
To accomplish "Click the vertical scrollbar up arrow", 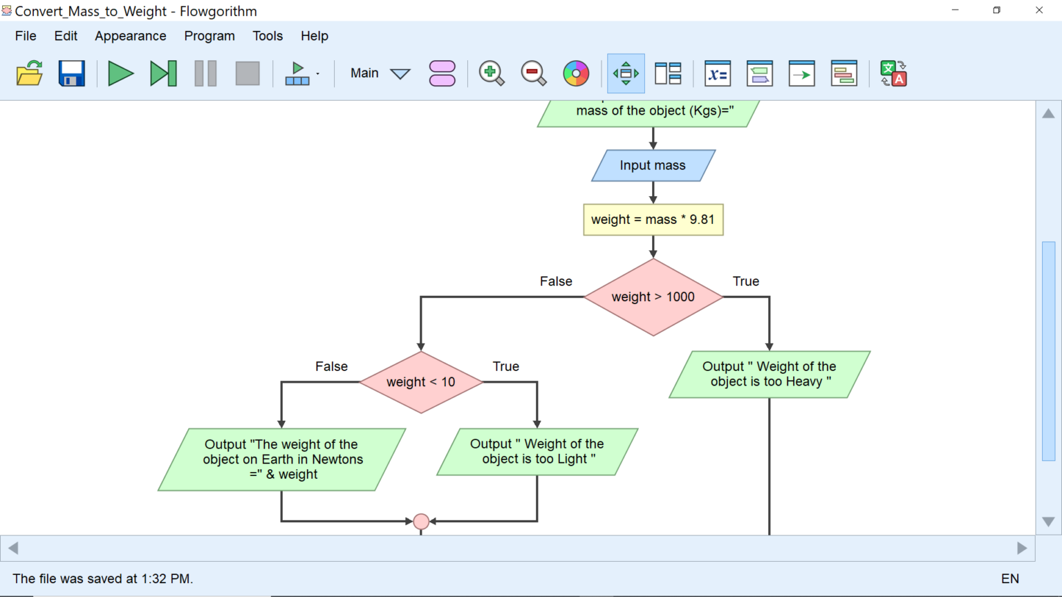I will pos(1048,113).
